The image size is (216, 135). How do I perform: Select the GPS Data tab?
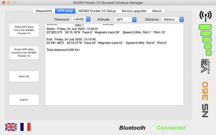tap(65, 11)
